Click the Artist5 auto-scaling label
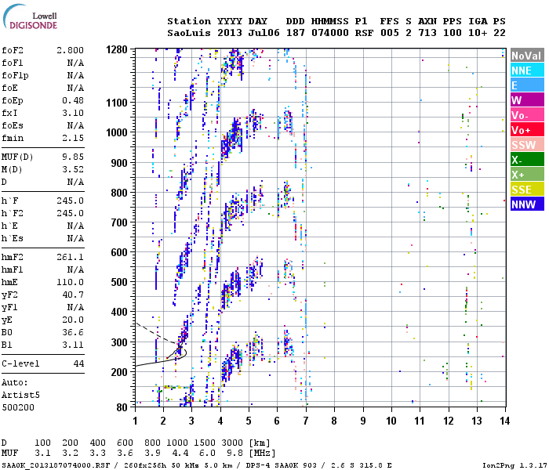 [20, 395]
